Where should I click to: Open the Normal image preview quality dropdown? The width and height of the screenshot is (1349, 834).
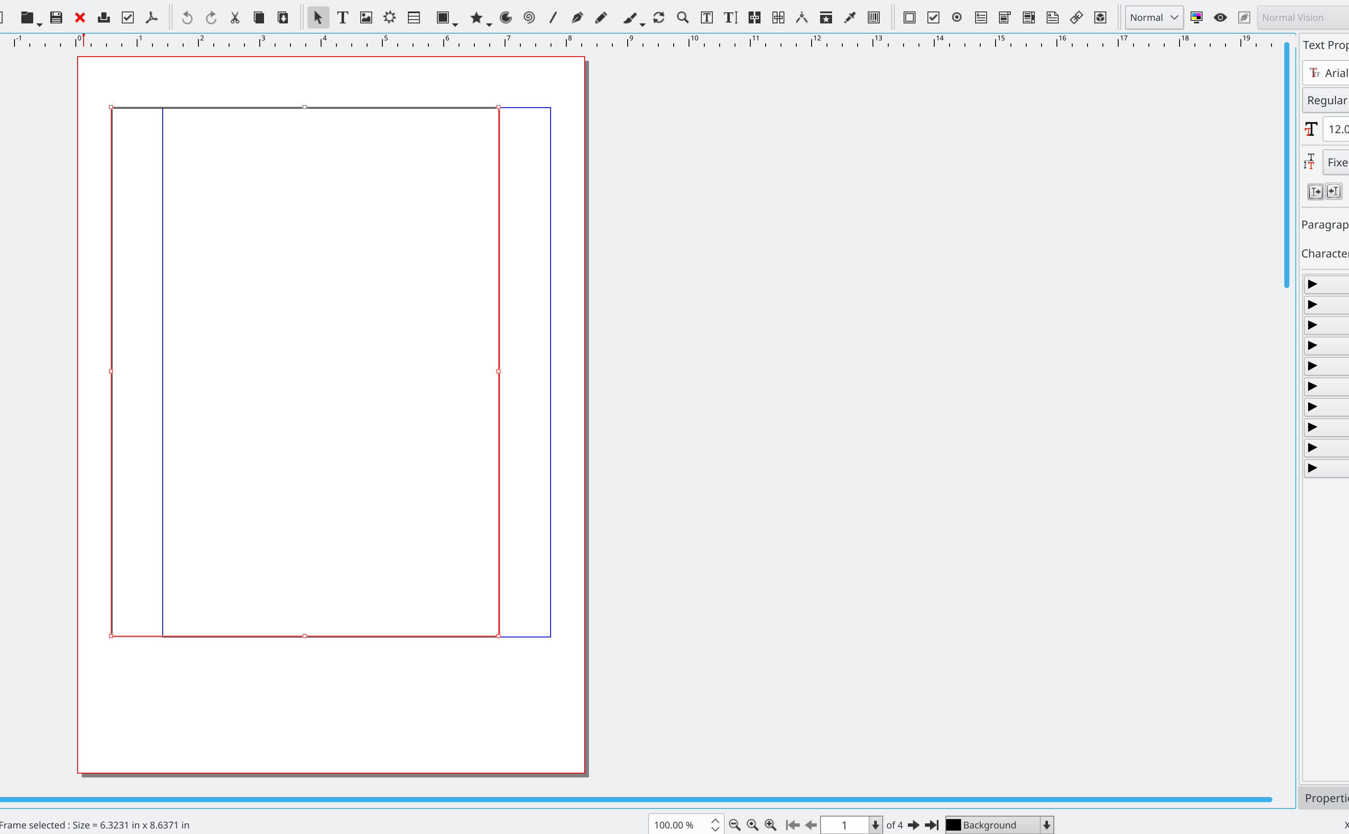[1154, 17]
